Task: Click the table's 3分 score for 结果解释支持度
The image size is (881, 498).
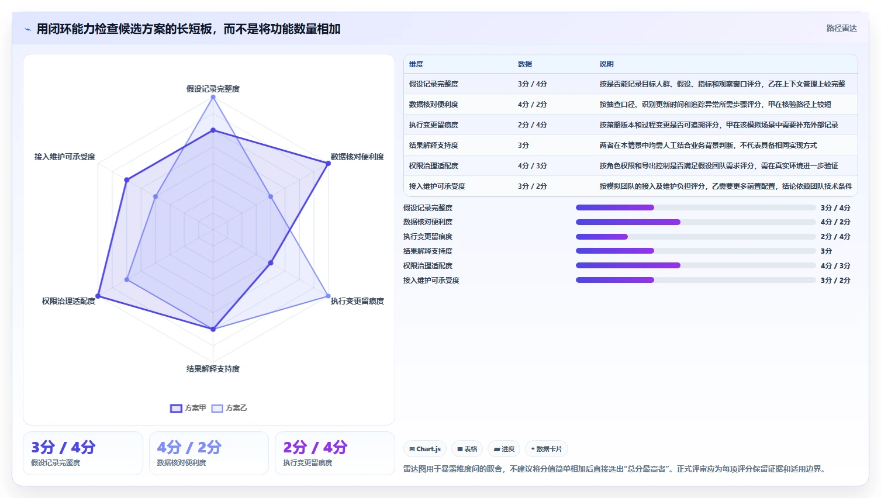Action: (523, 146)
